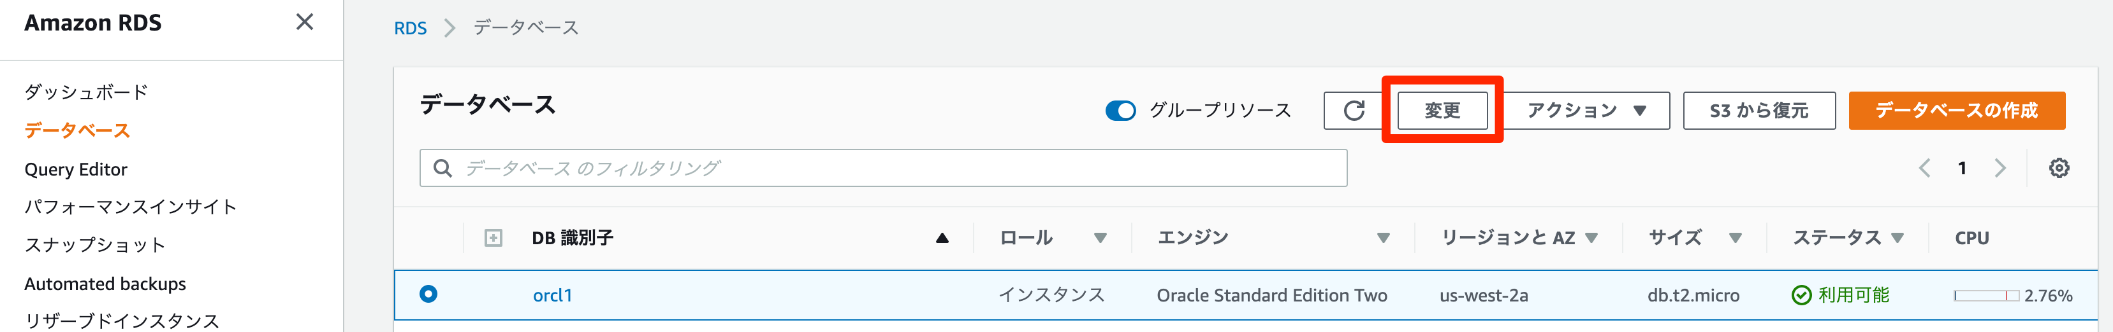Close the Amazon RDS sidebar panel
Viewport: 2113px width, 332px height.
pos(304,22)
